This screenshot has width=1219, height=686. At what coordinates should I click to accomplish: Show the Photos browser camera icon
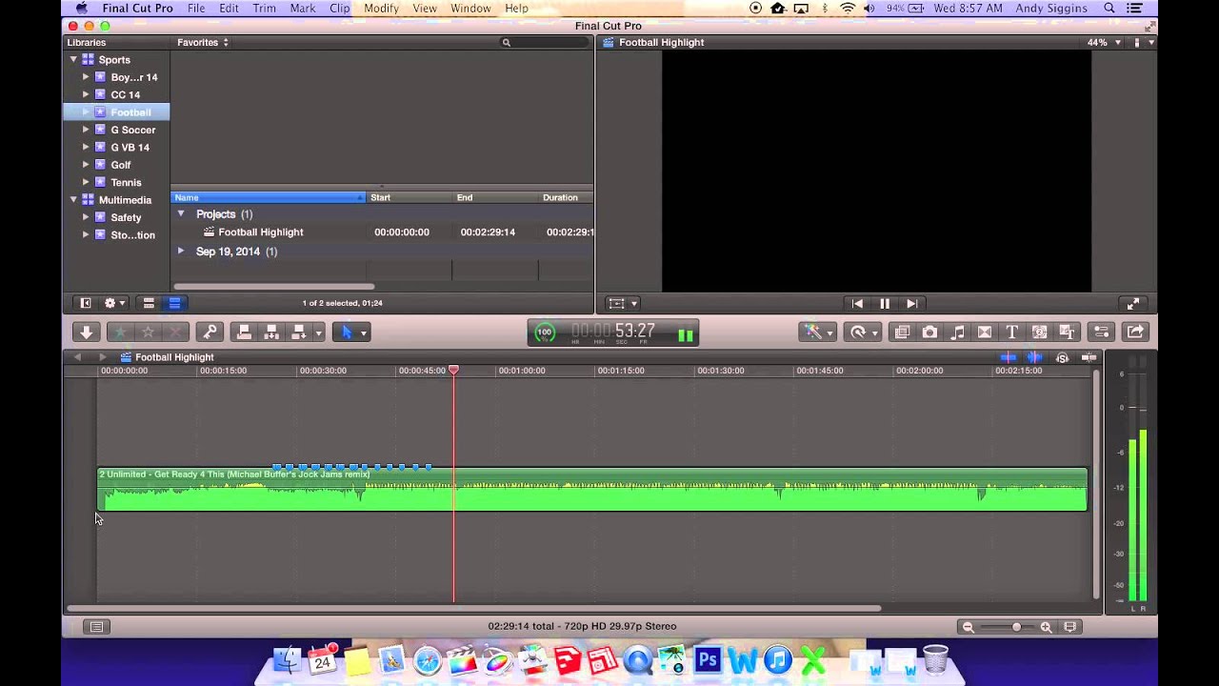929,332
